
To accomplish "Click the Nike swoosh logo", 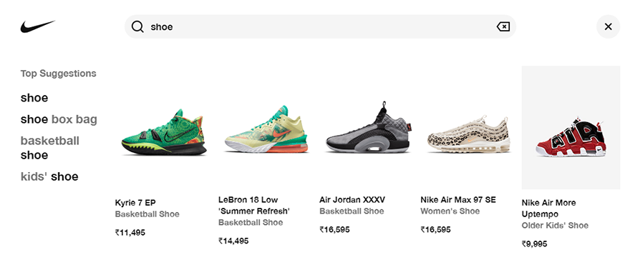I will click(x=37, y=26).
